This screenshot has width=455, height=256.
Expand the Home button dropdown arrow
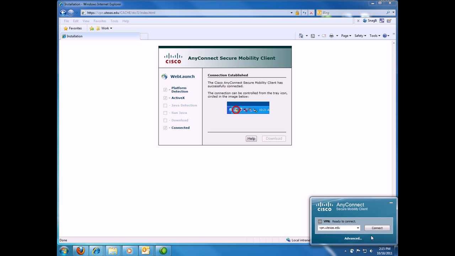coord(306,36)
